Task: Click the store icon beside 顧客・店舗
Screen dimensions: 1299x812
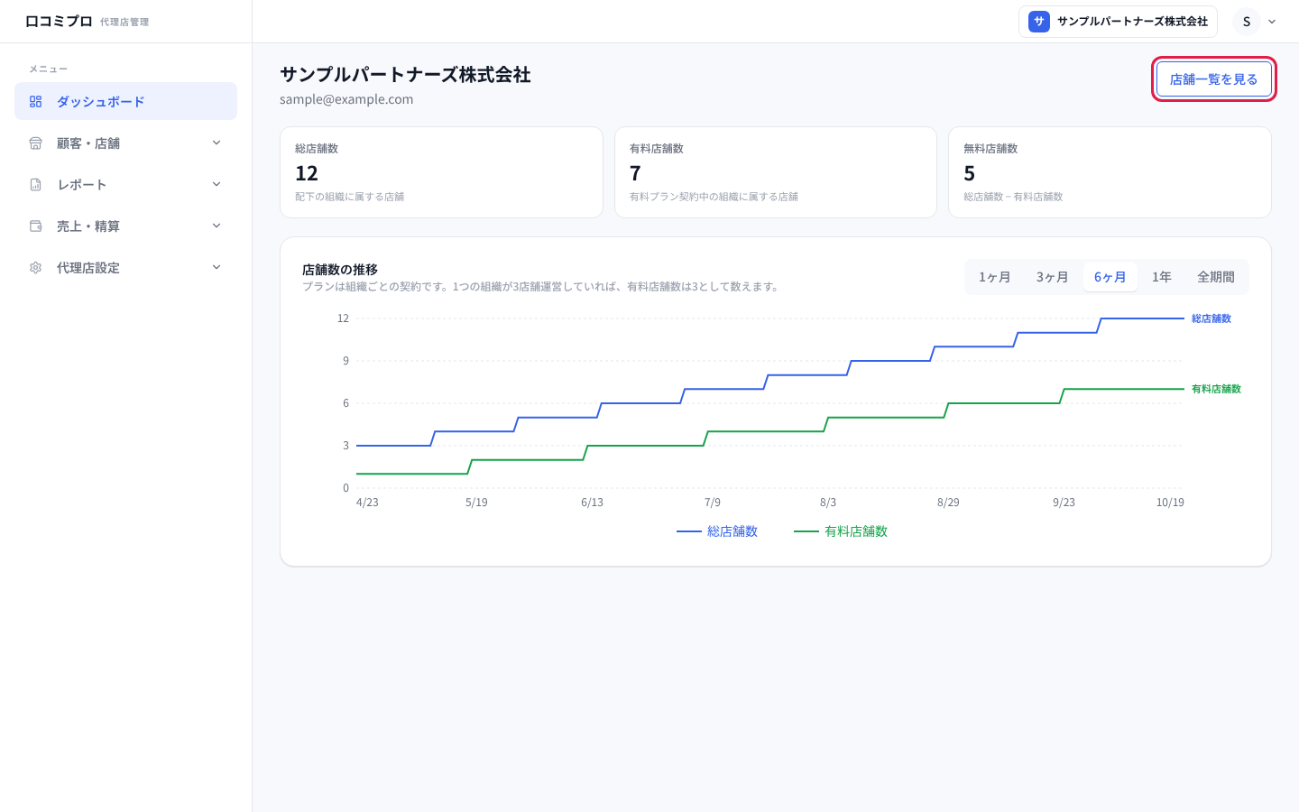Action: point(36,143)
